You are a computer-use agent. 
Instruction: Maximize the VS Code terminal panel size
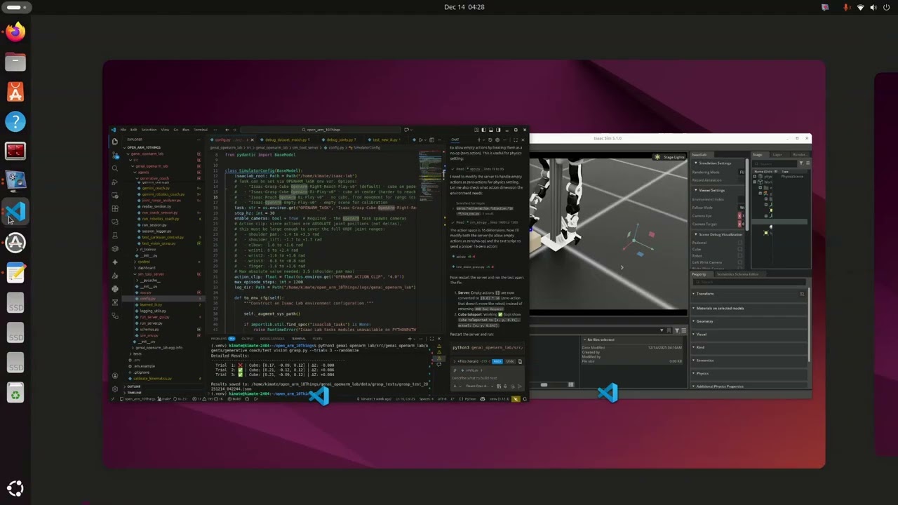coord(431,339)
